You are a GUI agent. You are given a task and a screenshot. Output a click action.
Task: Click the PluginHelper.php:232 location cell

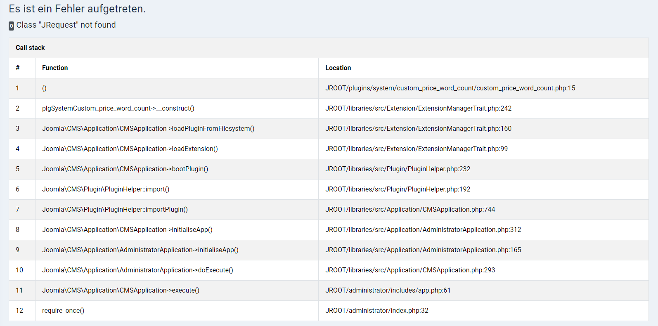point(398,169)
